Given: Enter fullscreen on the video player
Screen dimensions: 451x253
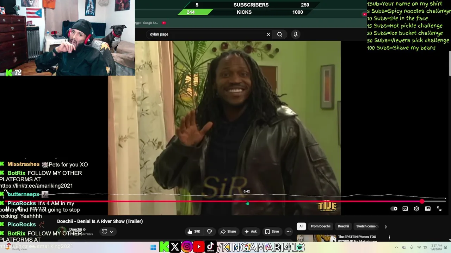Looking at the screenshot, I should click(x=439, y=209).
